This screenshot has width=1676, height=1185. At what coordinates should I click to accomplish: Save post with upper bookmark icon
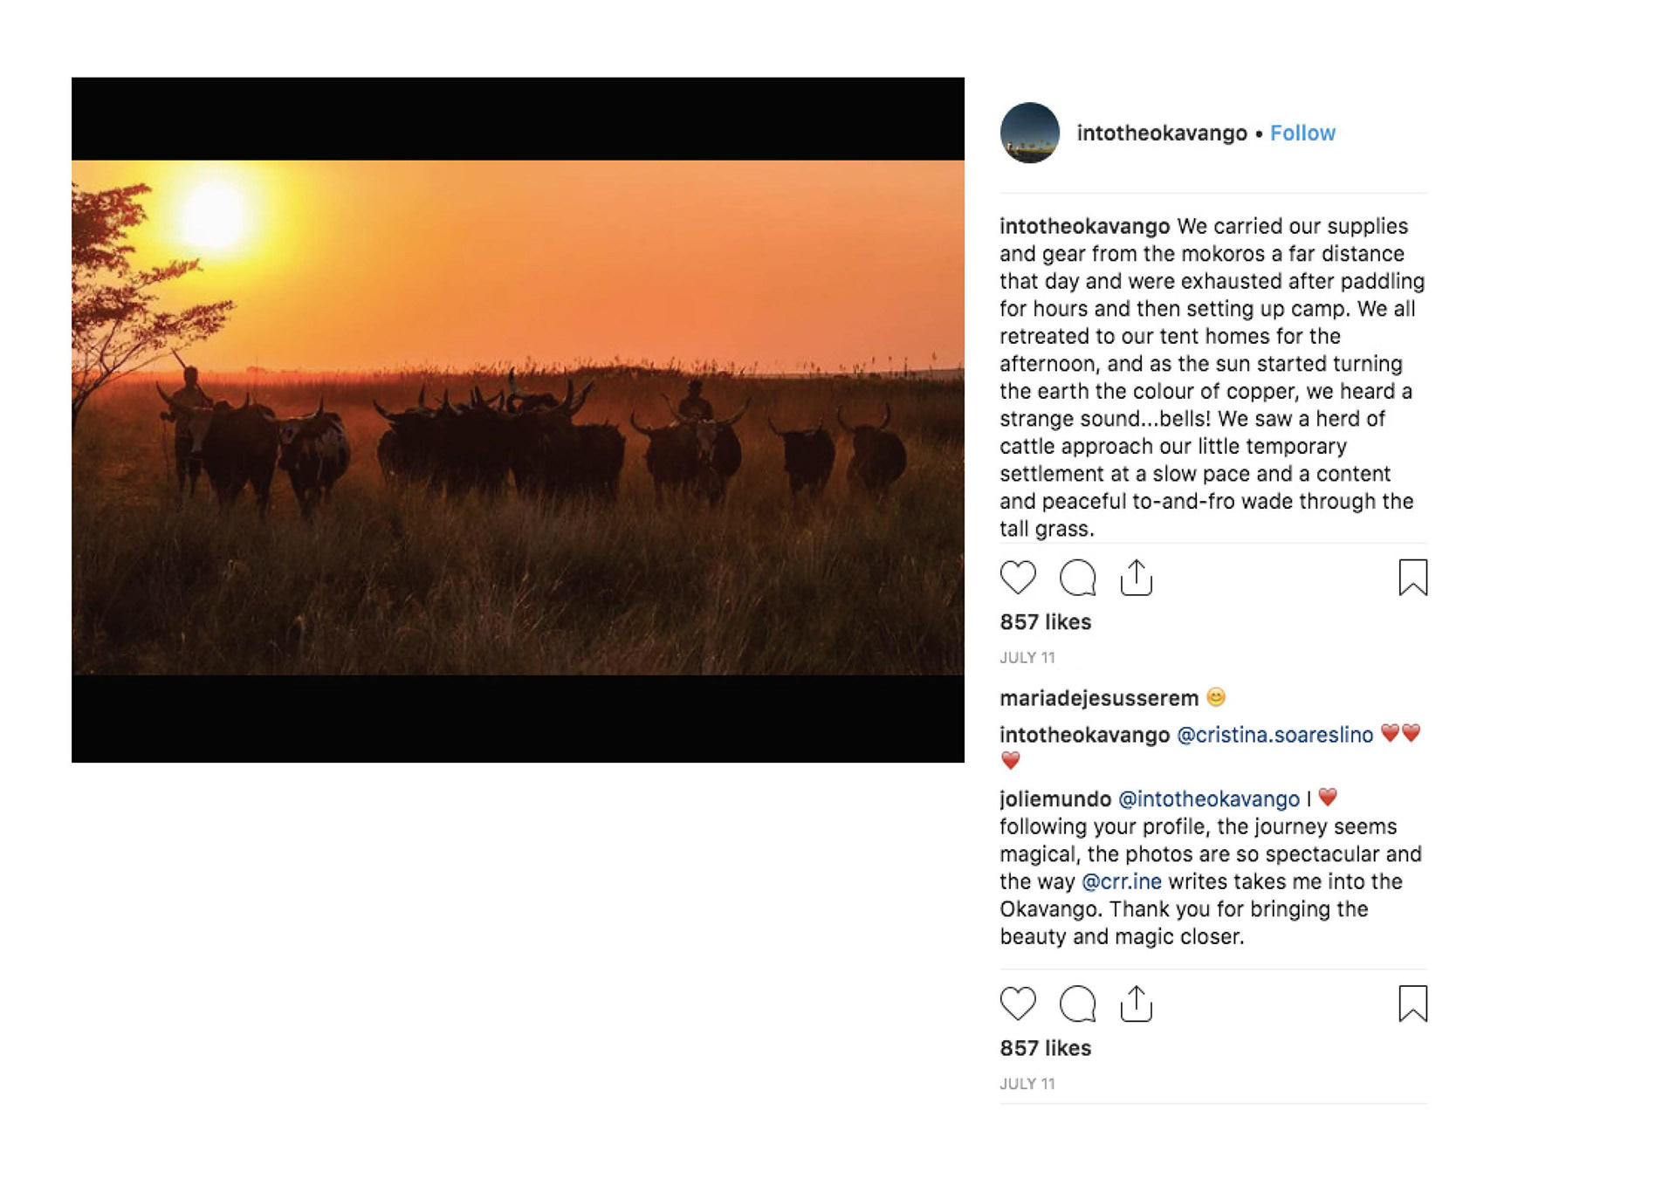tap(1412, 578)
